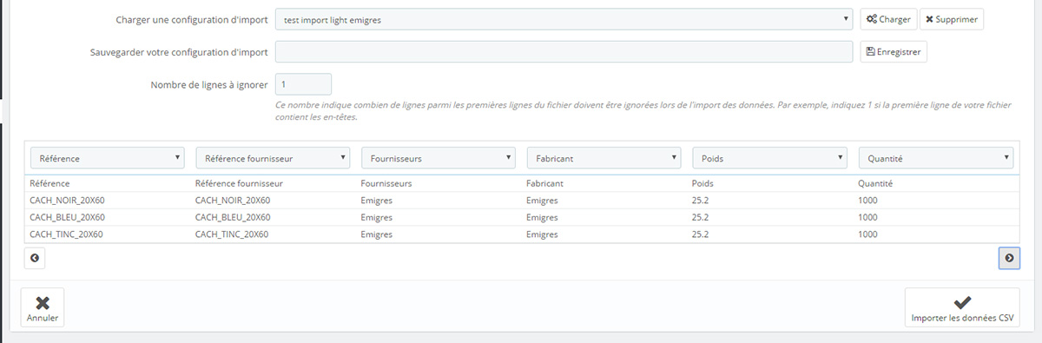Click quantity 1000 in CACH_NOIR row
Viewport: 1042px width, 343px height.
coord(868,201)
